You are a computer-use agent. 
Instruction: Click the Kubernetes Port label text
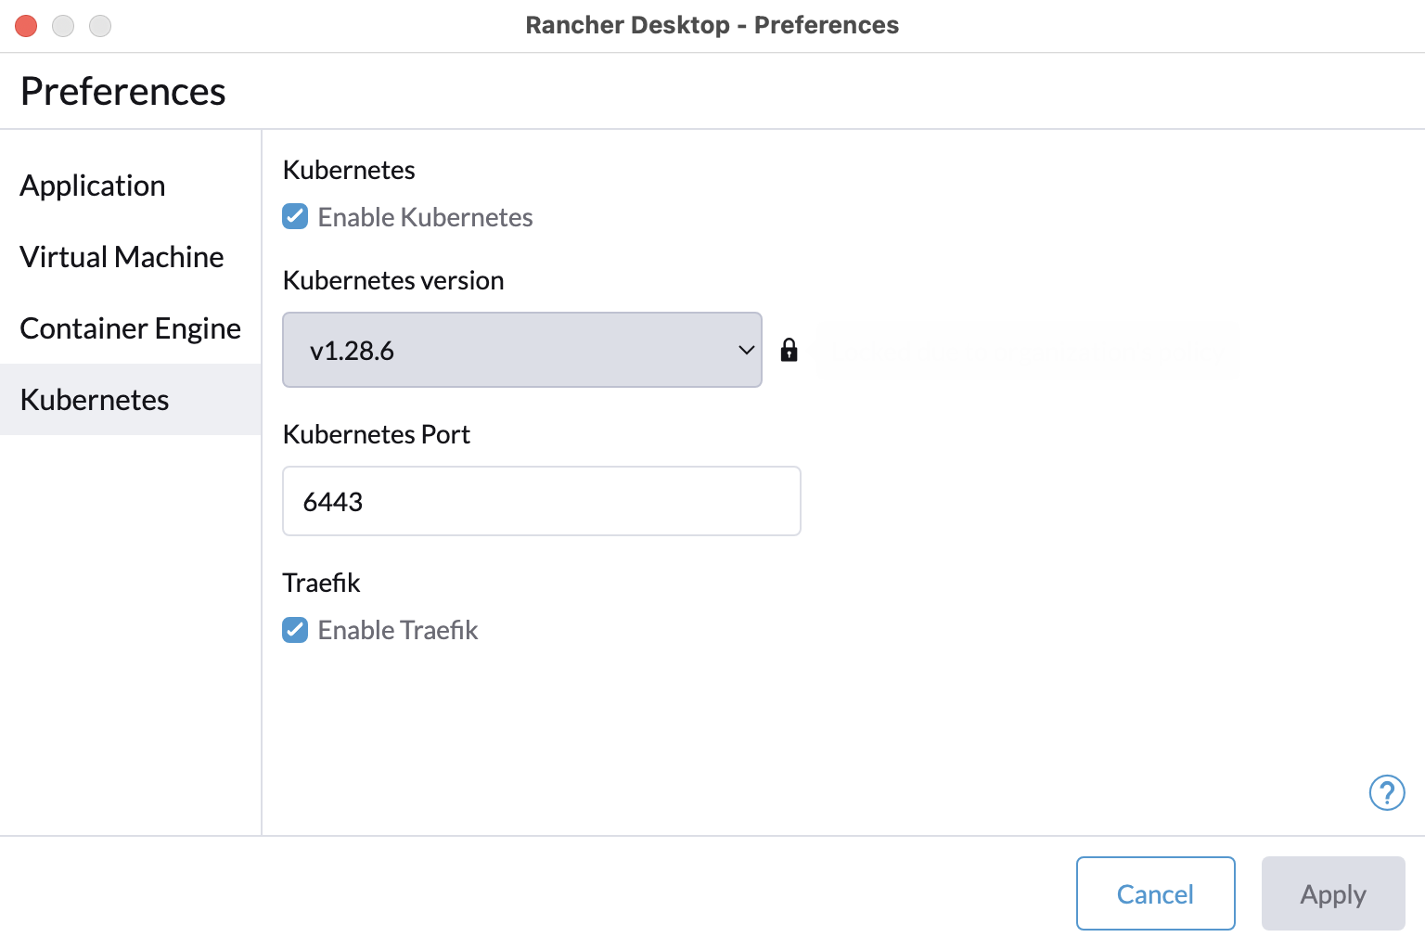tap(377, 434)
